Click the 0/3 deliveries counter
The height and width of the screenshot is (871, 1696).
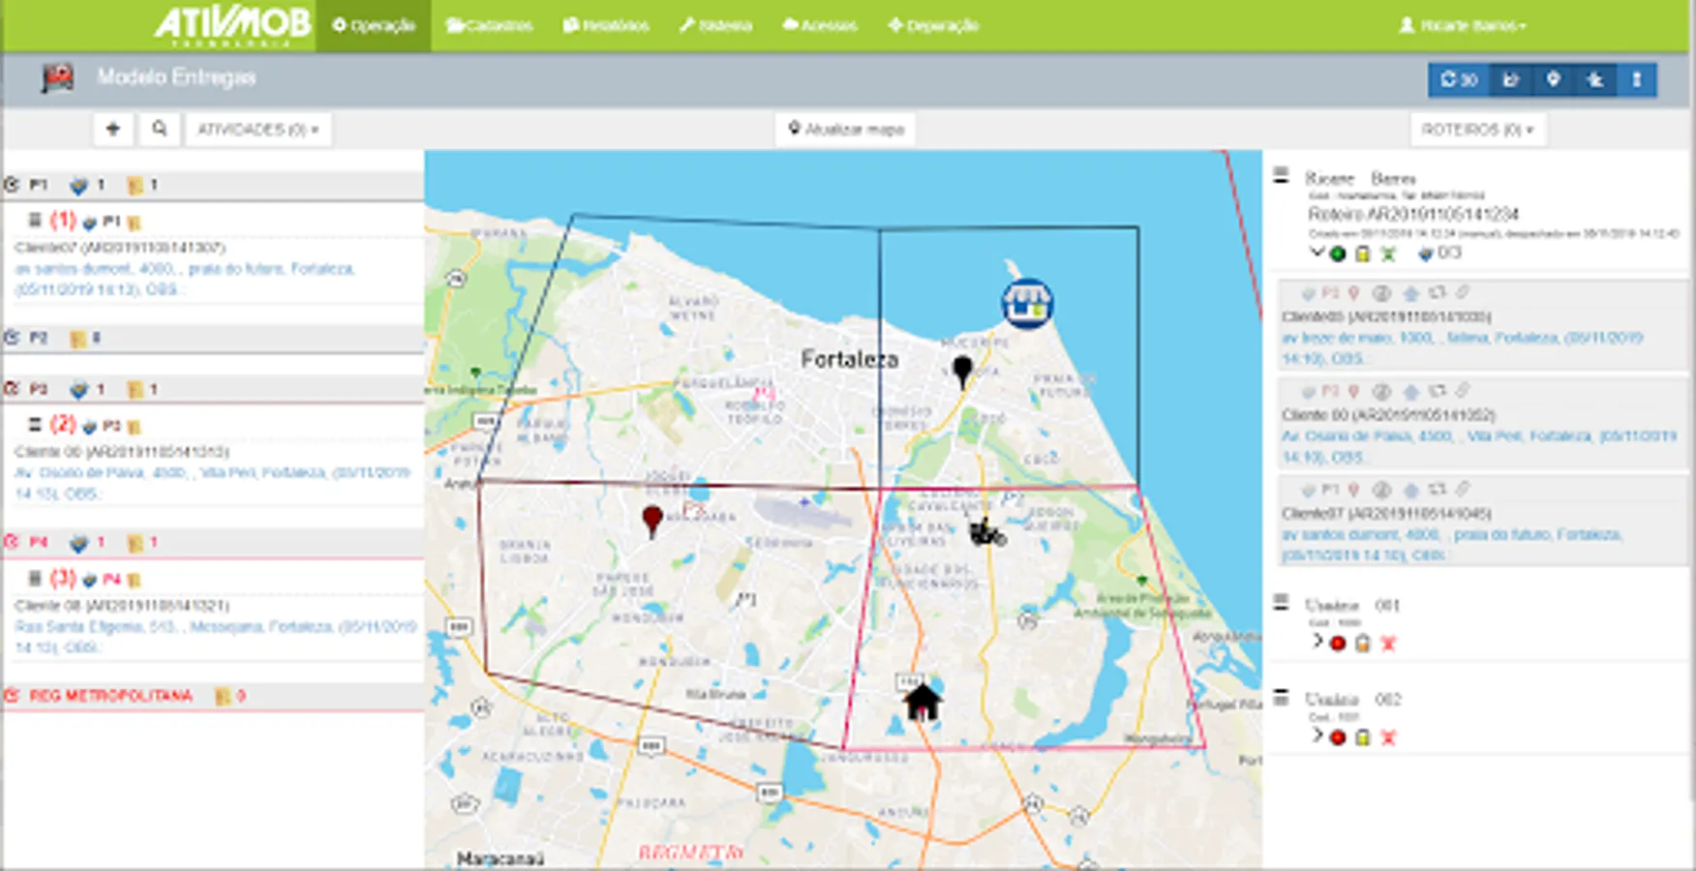[1440, 254]
